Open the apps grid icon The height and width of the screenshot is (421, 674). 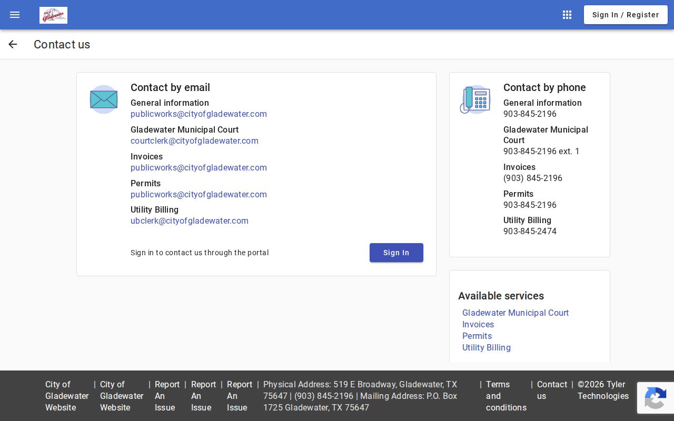tap(567, 15)
